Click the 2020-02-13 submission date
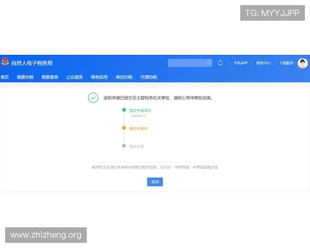 (138, 116)
